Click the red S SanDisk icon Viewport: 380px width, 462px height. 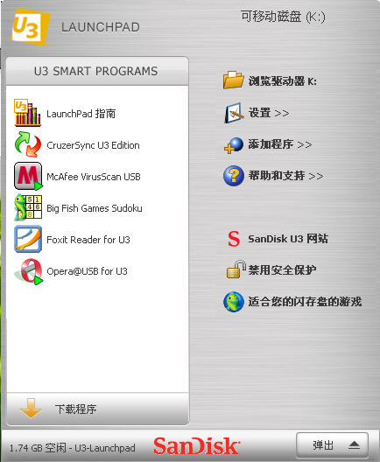(234, 239)
